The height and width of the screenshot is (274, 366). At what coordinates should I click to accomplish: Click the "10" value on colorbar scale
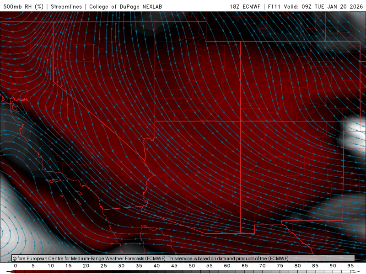coord(51,266)
